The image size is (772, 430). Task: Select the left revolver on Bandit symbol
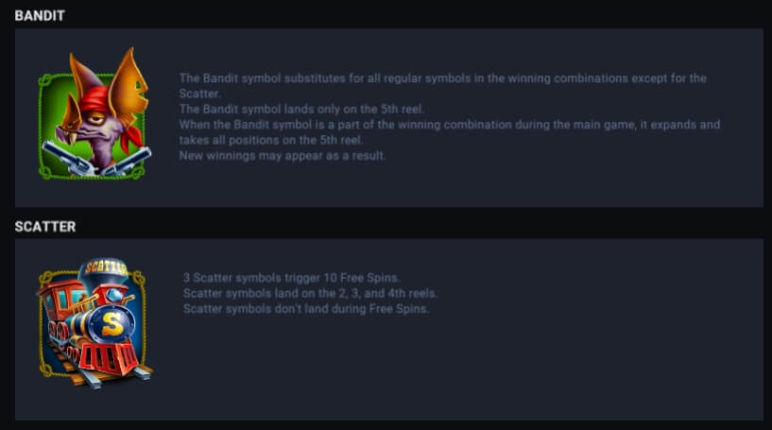coord(67,158)
